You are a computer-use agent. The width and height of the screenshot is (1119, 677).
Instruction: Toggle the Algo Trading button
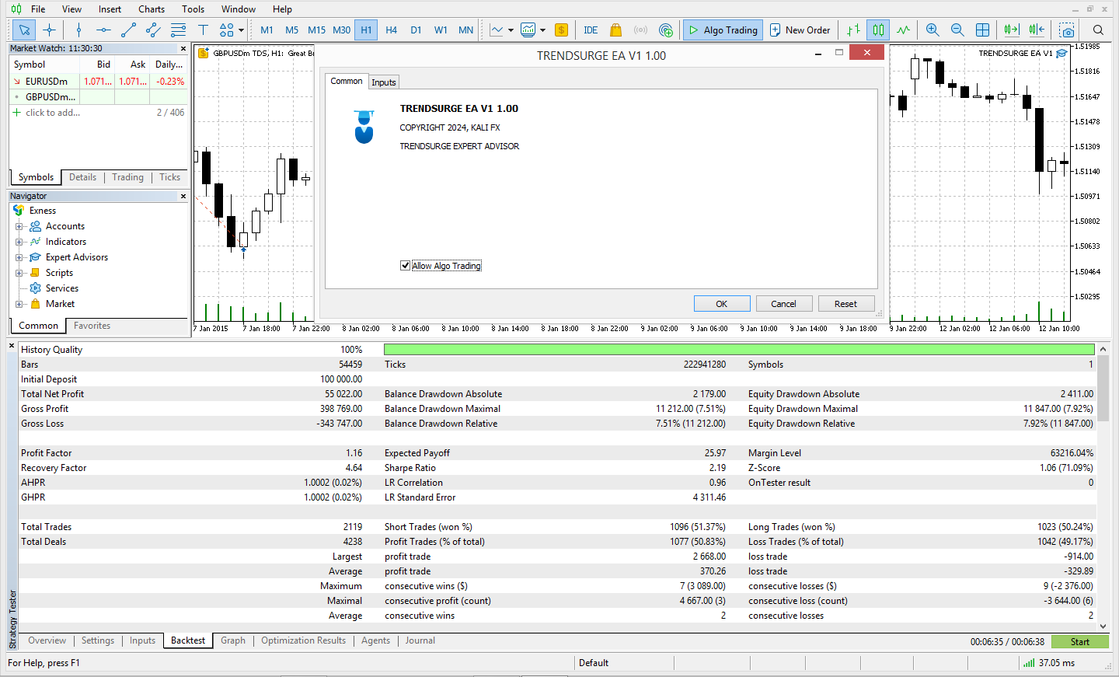722,30
